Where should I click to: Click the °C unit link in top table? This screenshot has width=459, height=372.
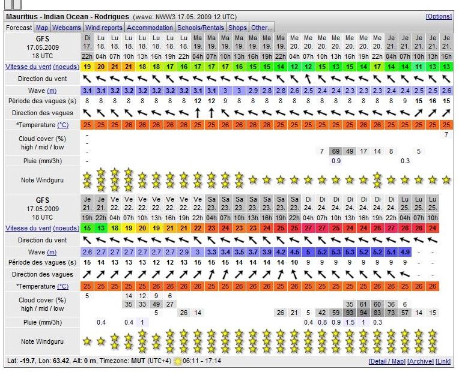click(62, 125)
